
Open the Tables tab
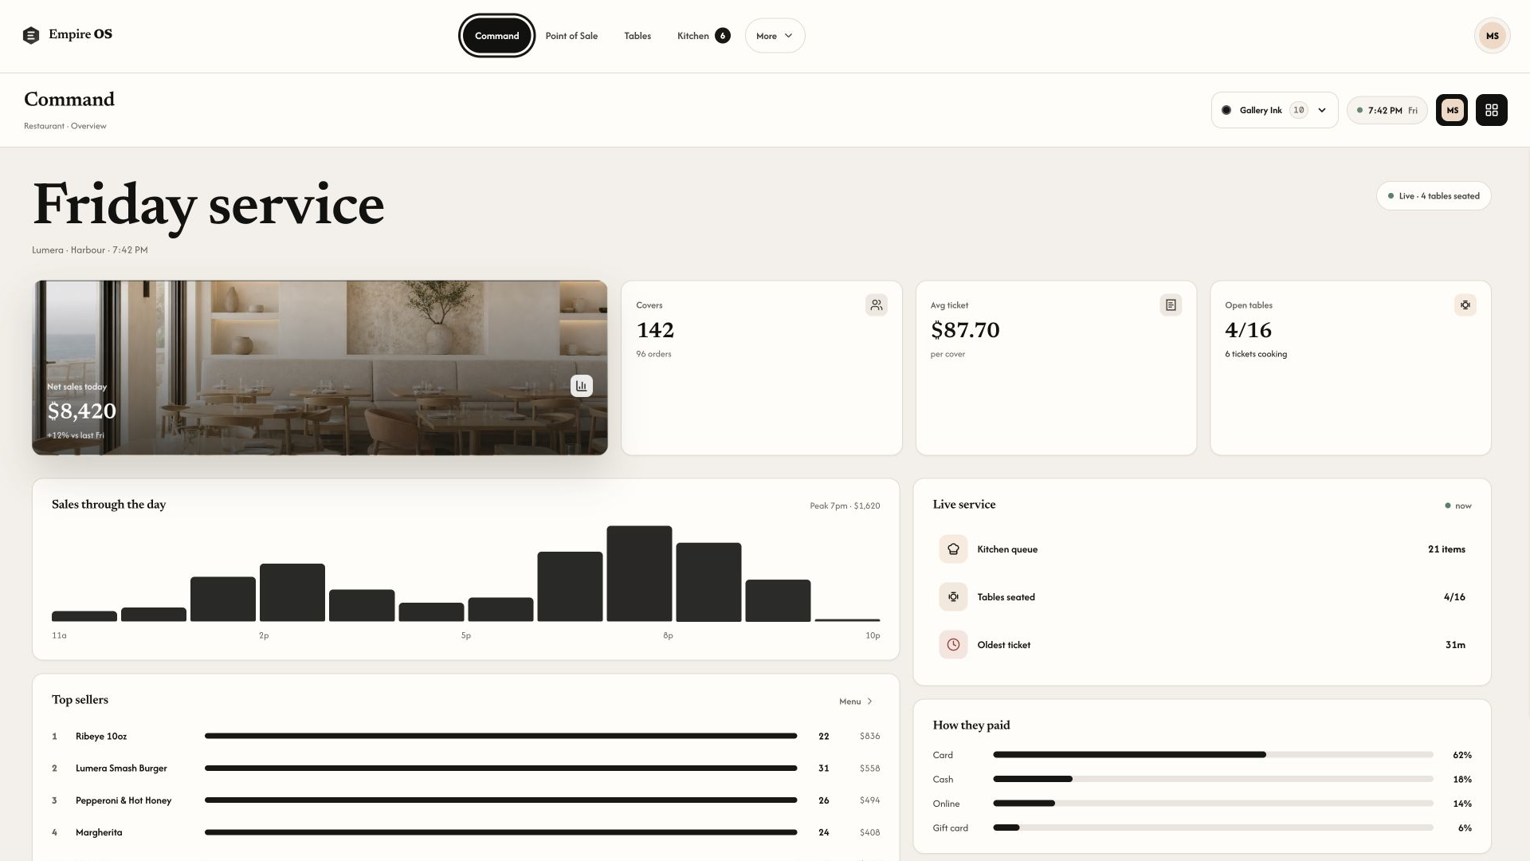coord(637,36)
